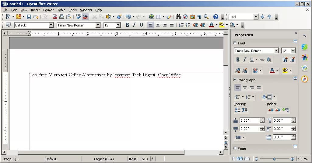Click Strikethrough in sidebar Text panel
This screenshot has height=163, width=312.
pyautogui.click(x=262, y=60)
